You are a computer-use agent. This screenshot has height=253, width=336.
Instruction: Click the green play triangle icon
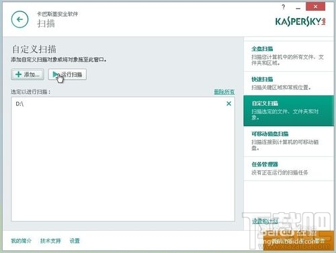[x=55, y=74]
